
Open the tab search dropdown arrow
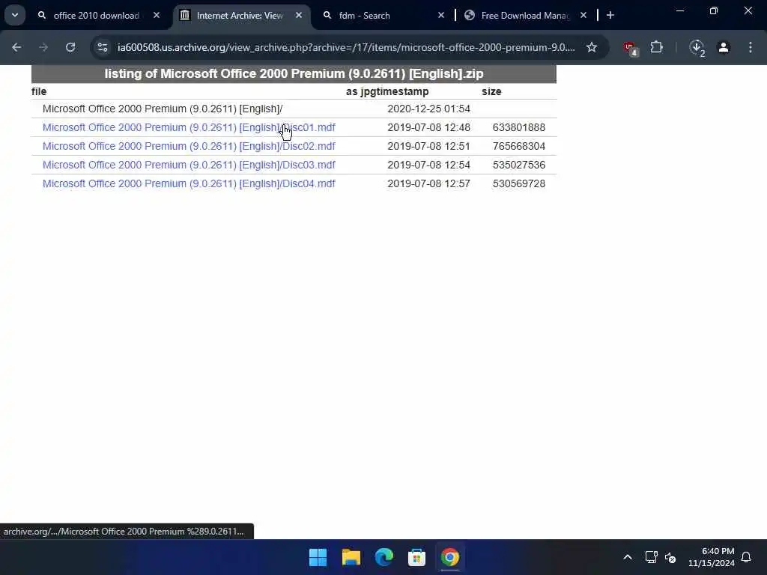15,15
